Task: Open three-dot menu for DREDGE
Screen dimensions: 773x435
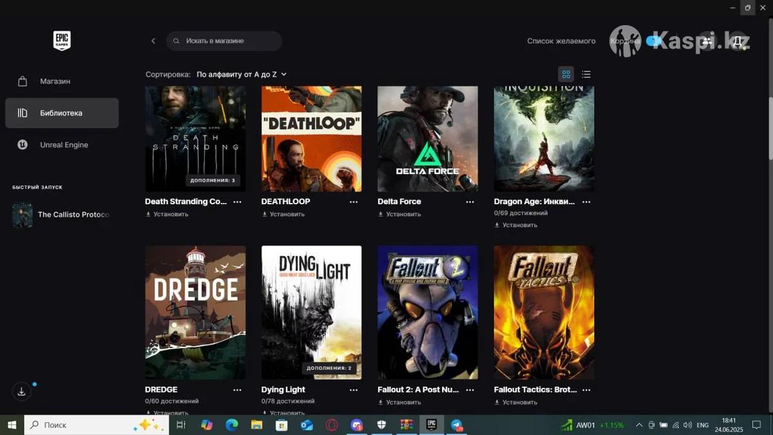Action: (x=237, y=390)
